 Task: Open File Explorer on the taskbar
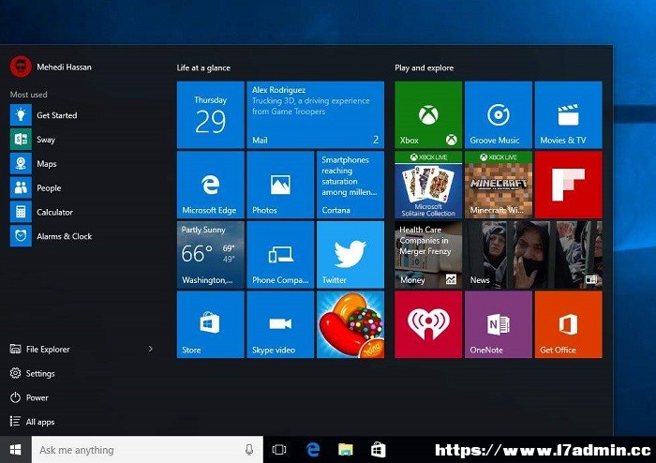[346, 450]
